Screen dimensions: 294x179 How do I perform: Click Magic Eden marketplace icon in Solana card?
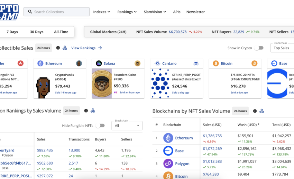point(116,92)
